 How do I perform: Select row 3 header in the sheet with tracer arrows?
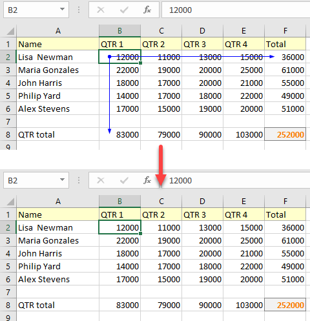8,70
